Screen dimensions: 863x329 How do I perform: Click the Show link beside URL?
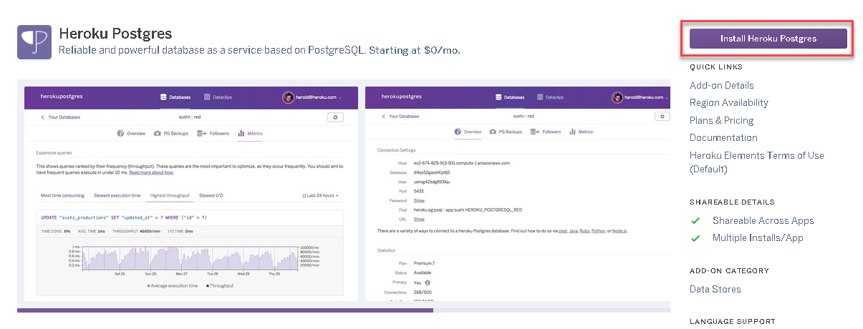[419, 219]
